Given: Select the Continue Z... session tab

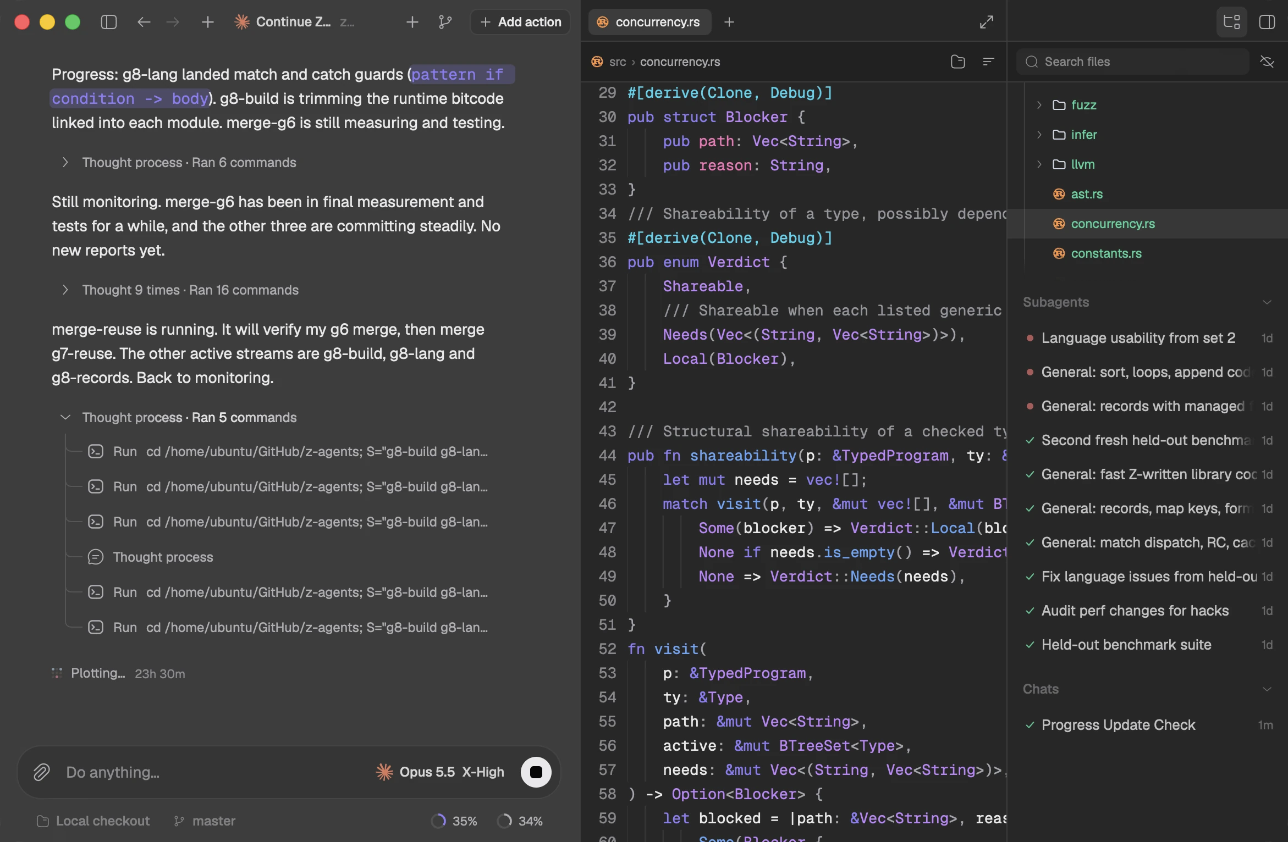Looking at the screenshot, I should click(x=294, y=22).
